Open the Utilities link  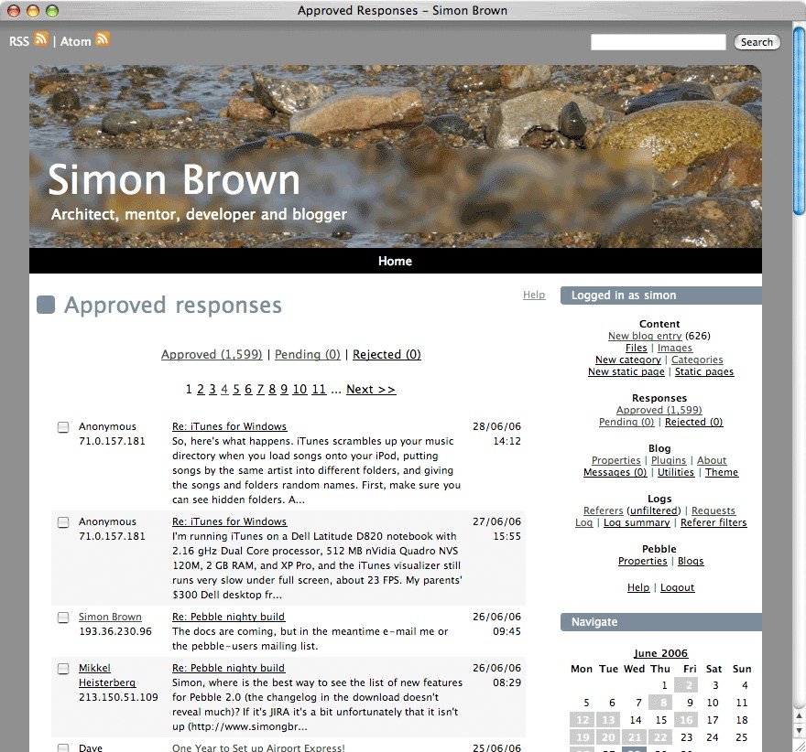pyautogui.click(x=675, y=472)
